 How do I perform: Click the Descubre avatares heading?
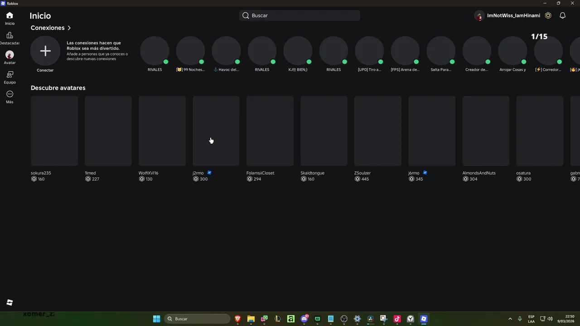58,88
